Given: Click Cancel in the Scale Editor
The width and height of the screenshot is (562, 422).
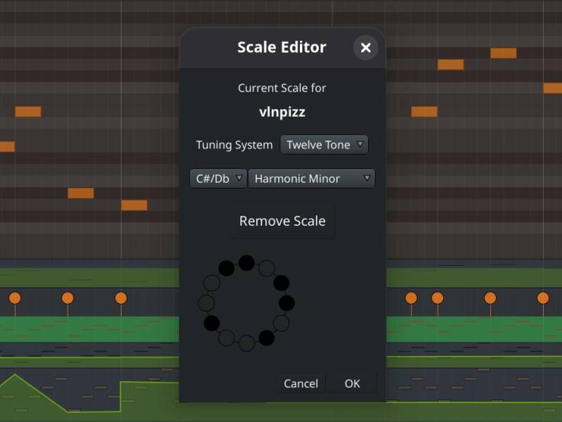Looking at the screenshot, I should (x=301, y=383).
